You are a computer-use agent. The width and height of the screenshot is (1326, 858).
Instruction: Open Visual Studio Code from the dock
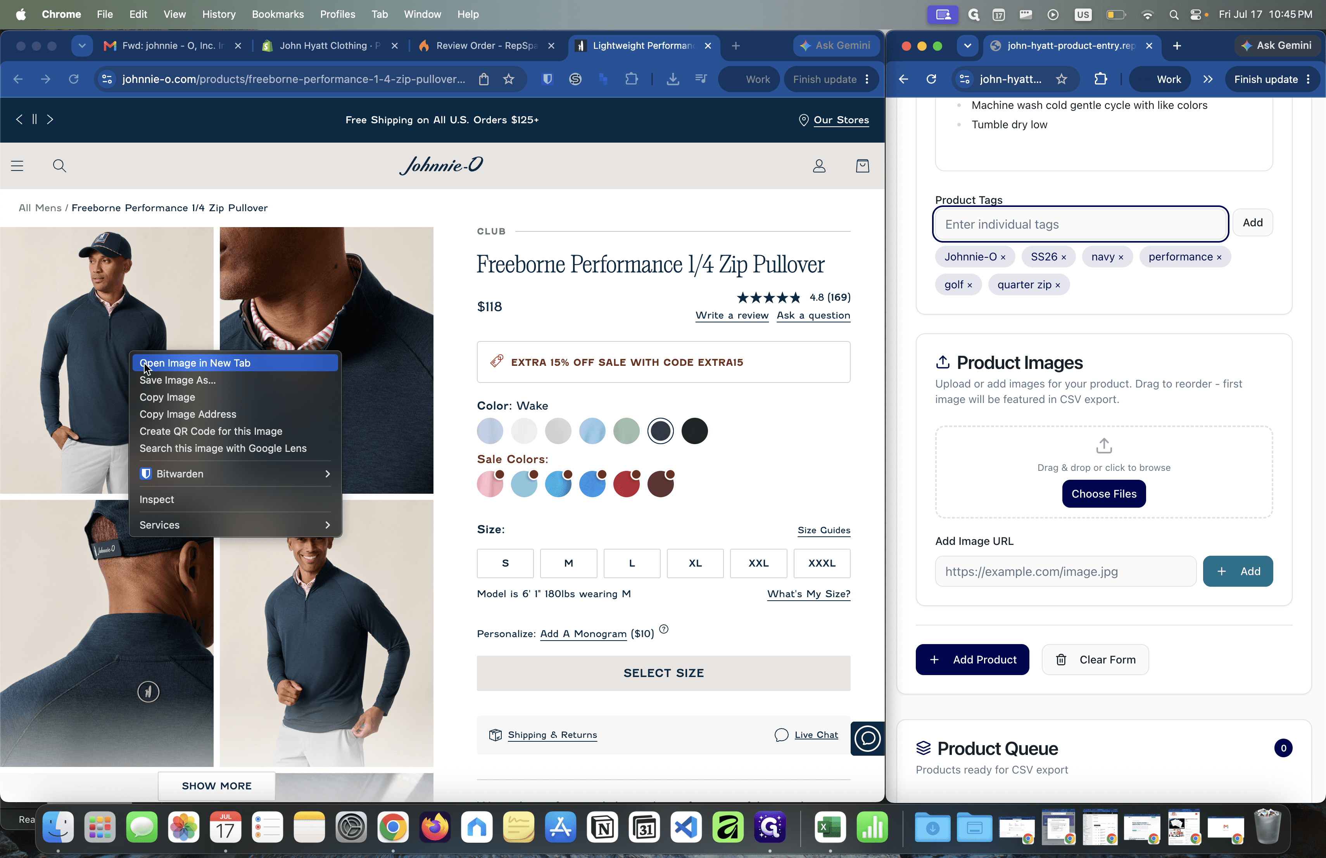coord(686,828)
